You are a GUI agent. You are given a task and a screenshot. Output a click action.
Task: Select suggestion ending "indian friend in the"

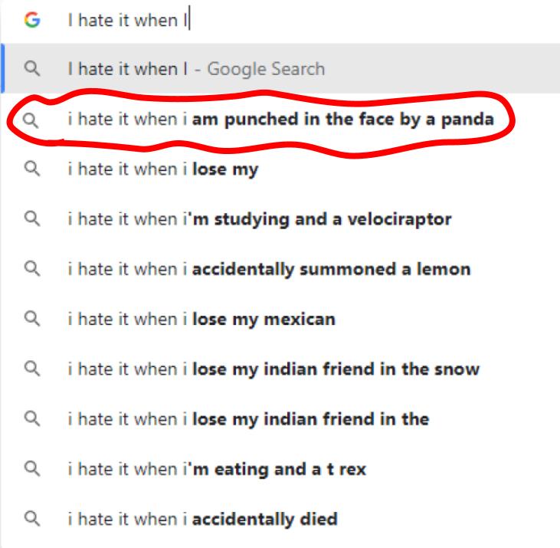(248, 419)
